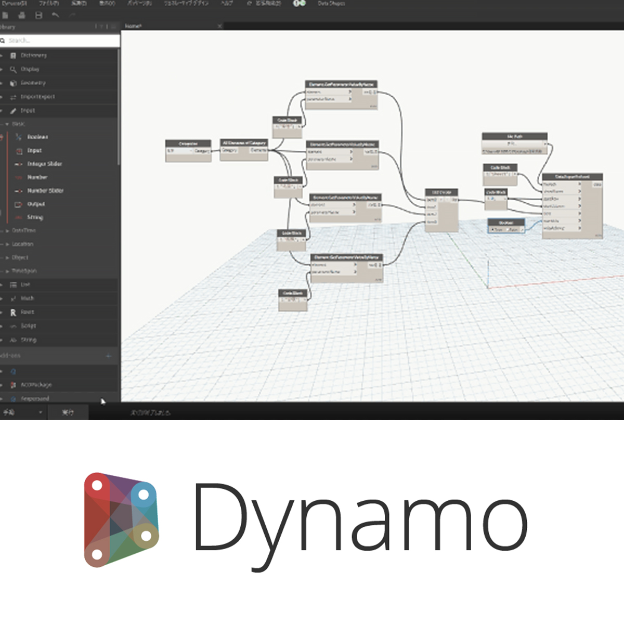Click the List category icon
The height and width of the screenshot is (624, 624).
tap(14, 285)
